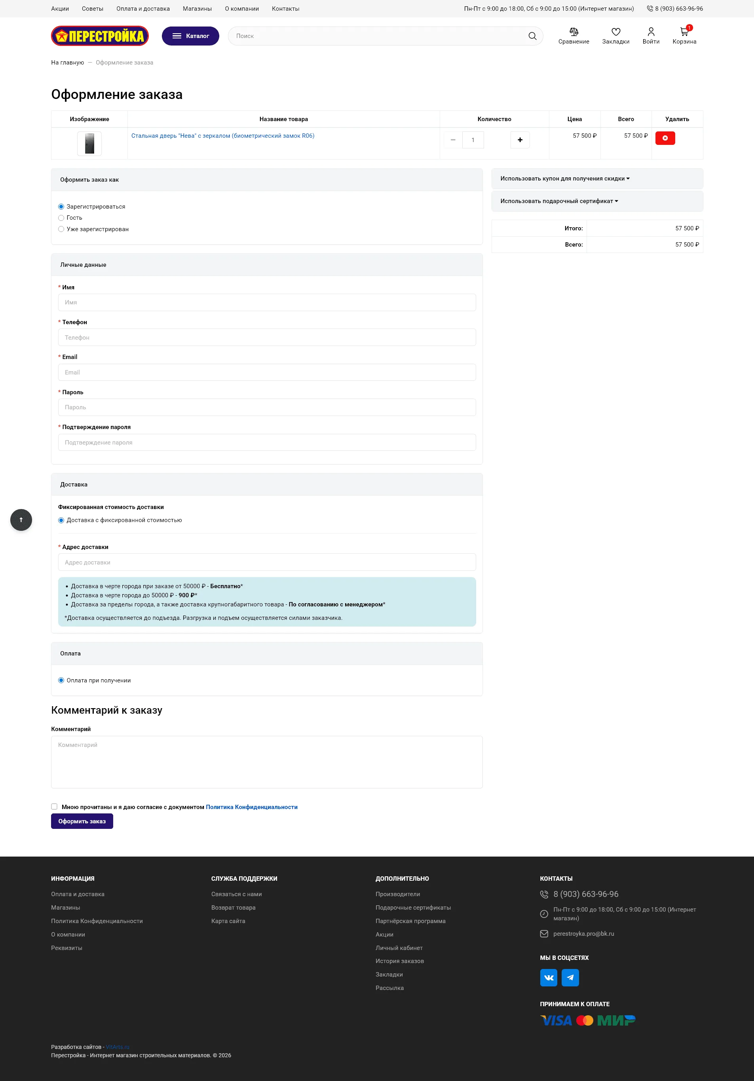This screenshot has width=754, height=1081.
Task: Focus the Поиск search field
Action: (376, 36)
